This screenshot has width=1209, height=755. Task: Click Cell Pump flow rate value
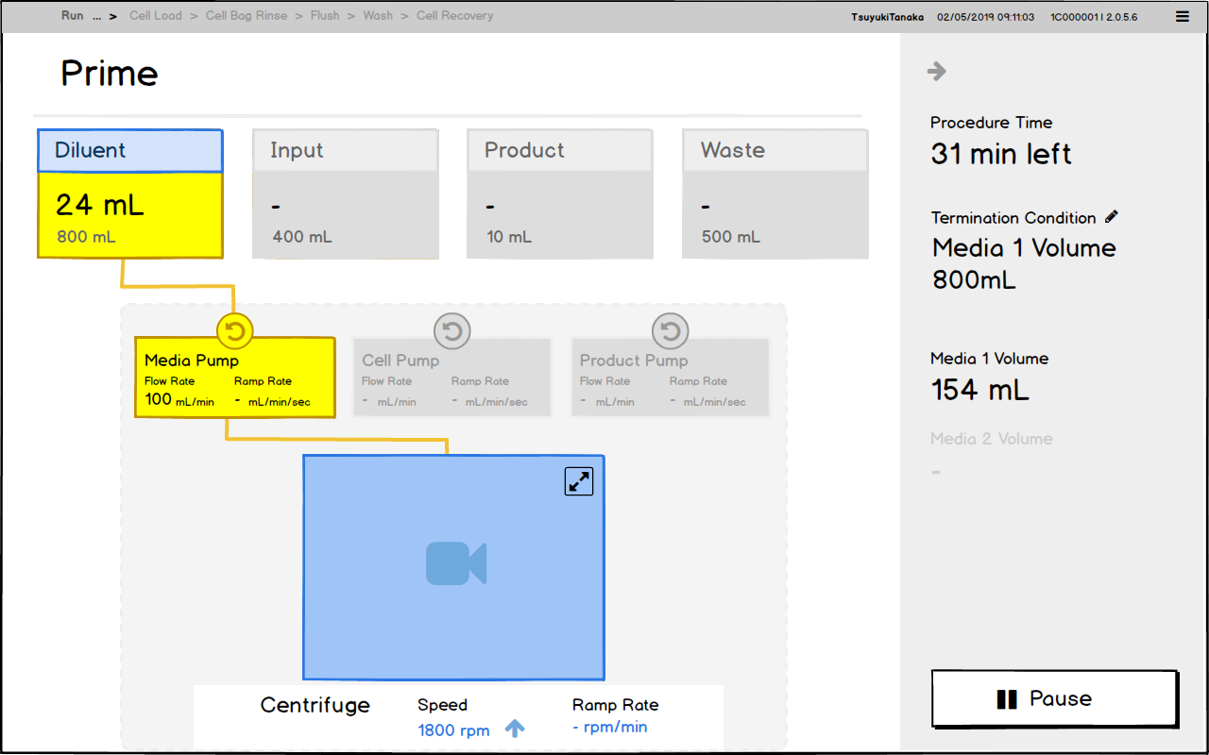390,401
